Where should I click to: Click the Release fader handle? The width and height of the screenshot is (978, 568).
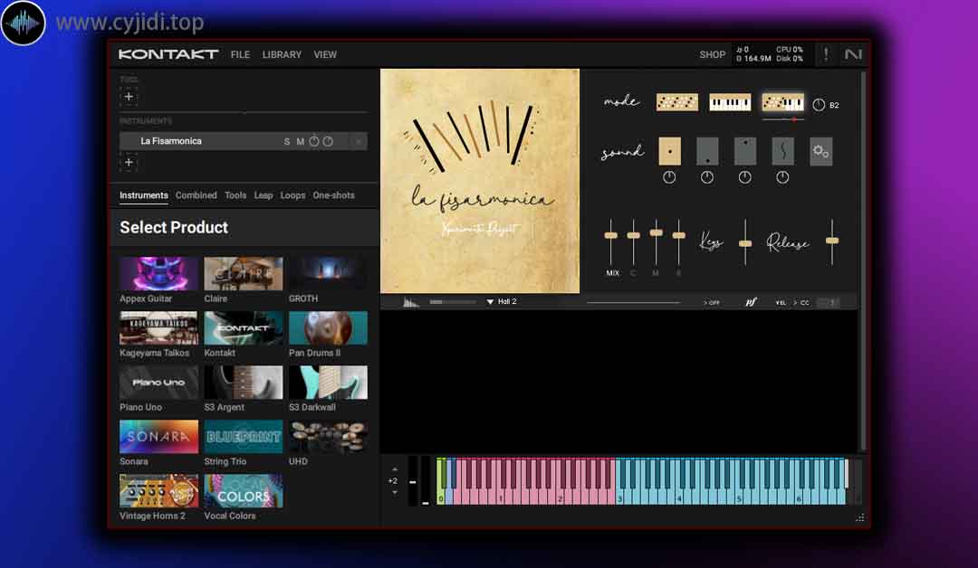coord(832,241)
